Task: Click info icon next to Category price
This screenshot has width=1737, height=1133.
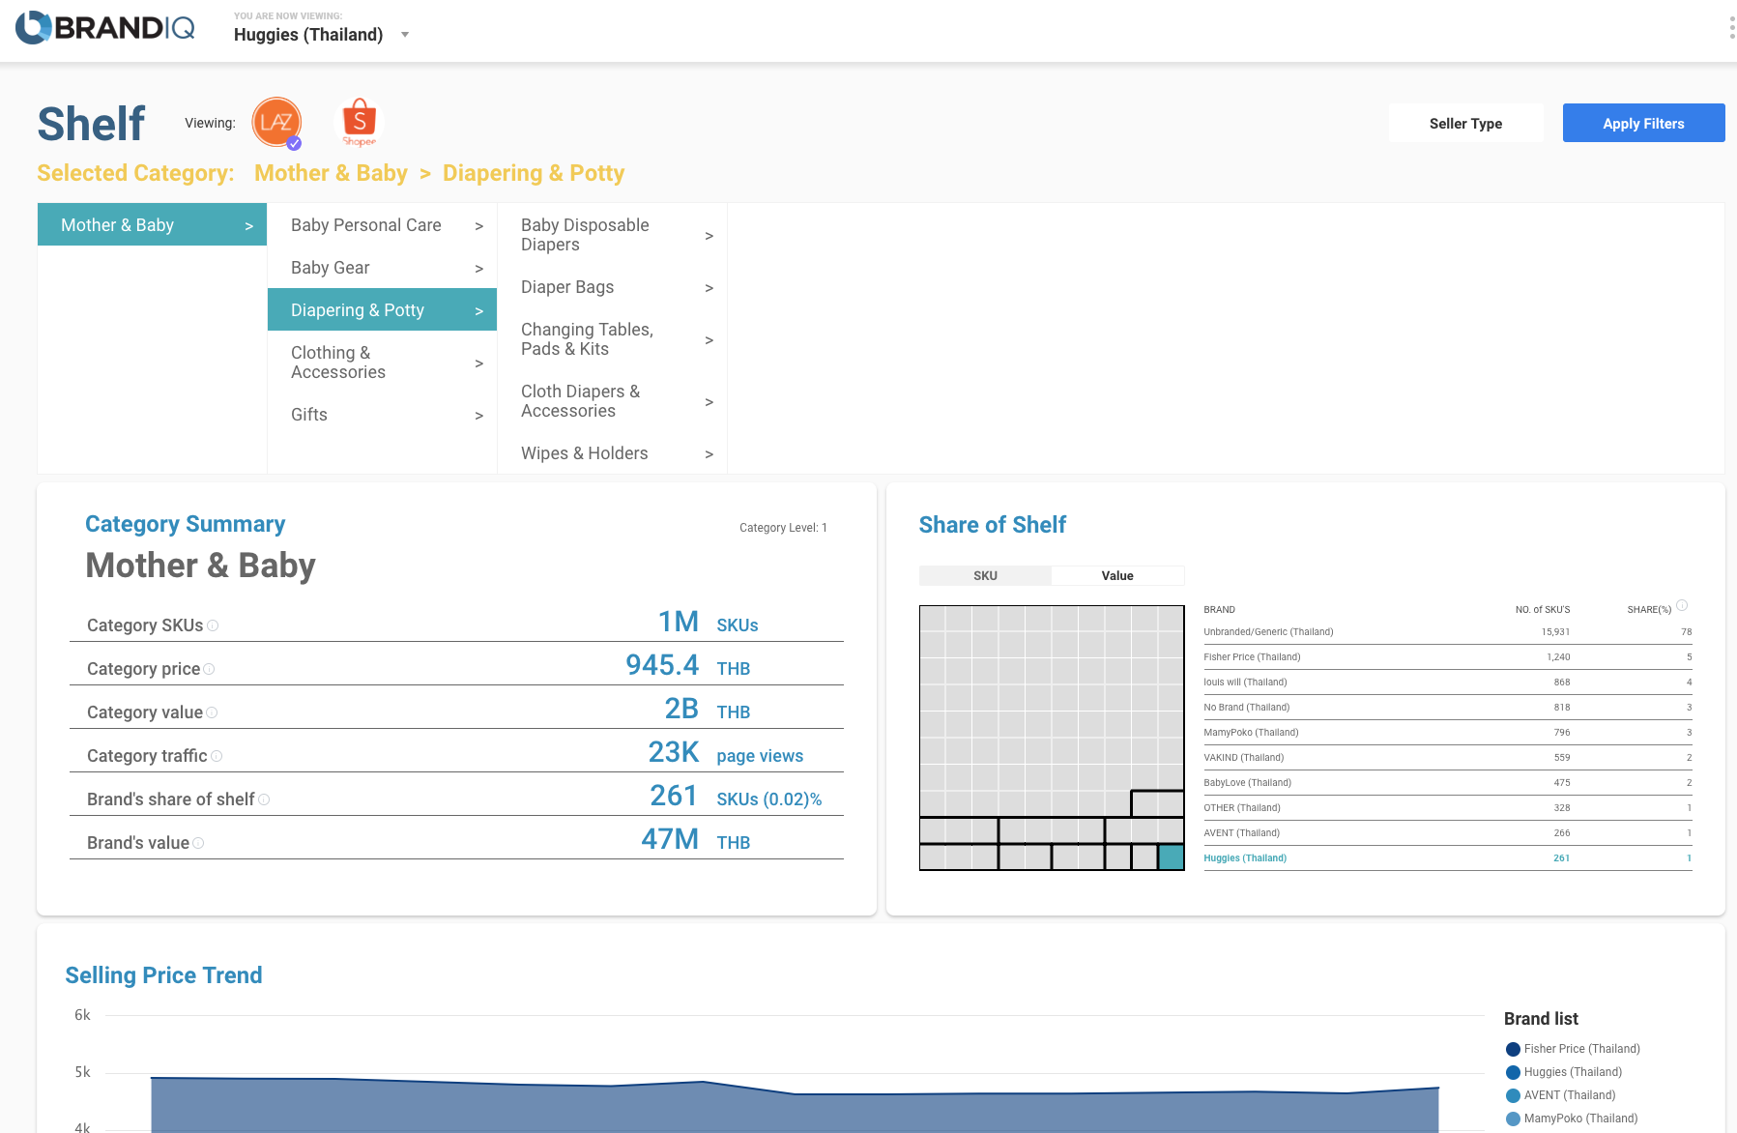Action: 209,669
